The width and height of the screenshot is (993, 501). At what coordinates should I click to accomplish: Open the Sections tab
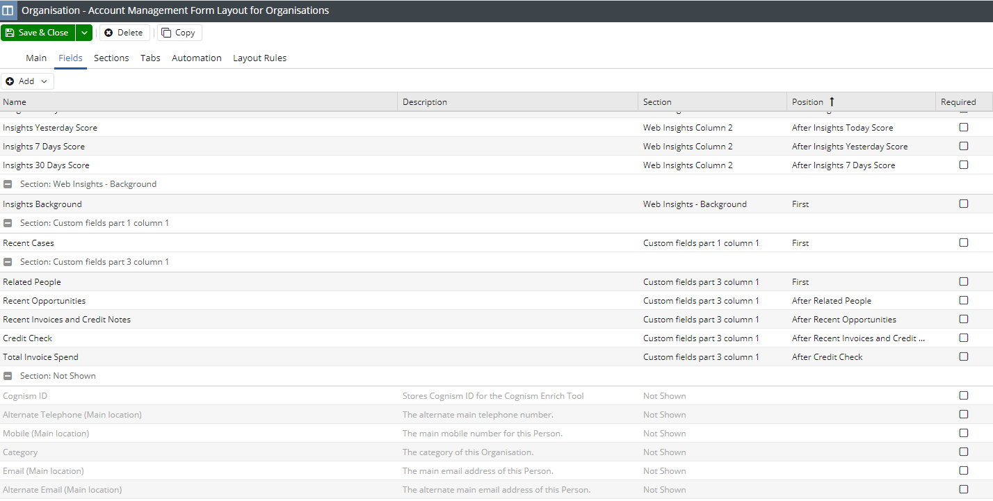(x=111, y=58)
